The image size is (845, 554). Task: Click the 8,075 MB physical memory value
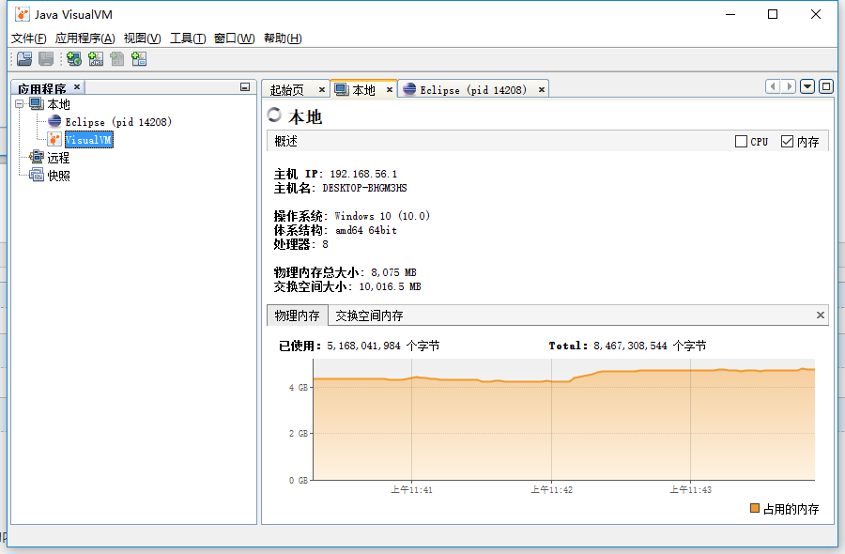pos(393,272)
